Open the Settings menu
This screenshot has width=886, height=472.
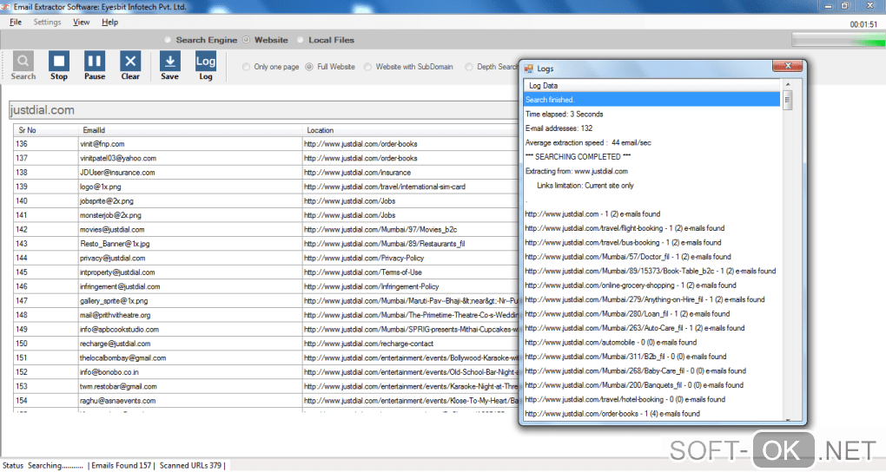pos(47,22)
